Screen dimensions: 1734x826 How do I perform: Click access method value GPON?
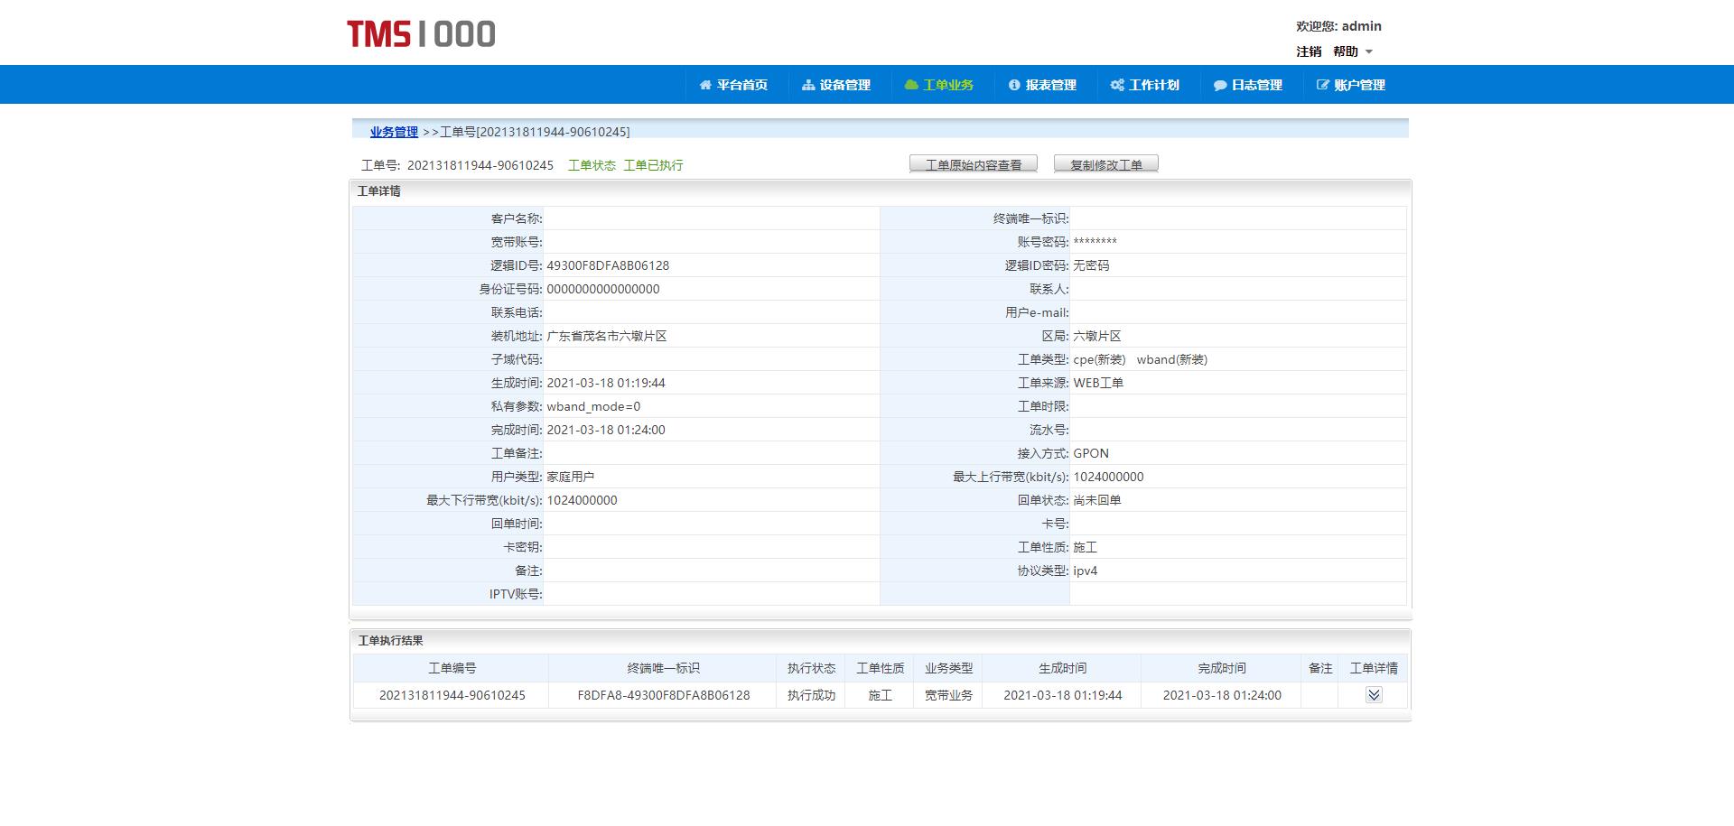pos(1091,453)
